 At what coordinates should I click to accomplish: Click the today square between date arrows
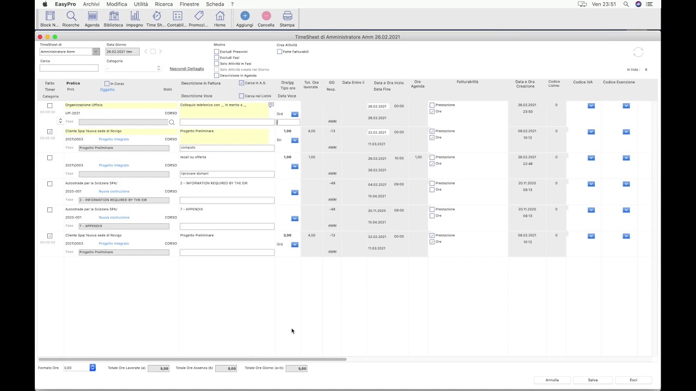coord(153,52)
